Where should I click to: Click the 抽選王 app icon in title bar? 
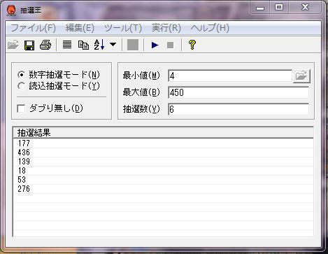pyautogui.click(x=11, y=10)
